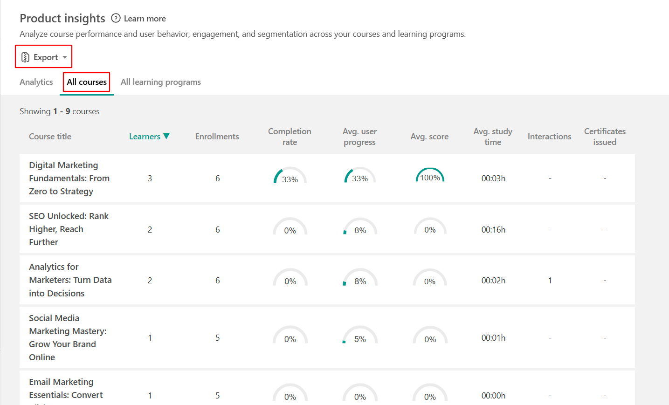The width and height of the screenshot is (669, 405).
Task: Sort by Avg. user progress column
Action: click(359, 137)
